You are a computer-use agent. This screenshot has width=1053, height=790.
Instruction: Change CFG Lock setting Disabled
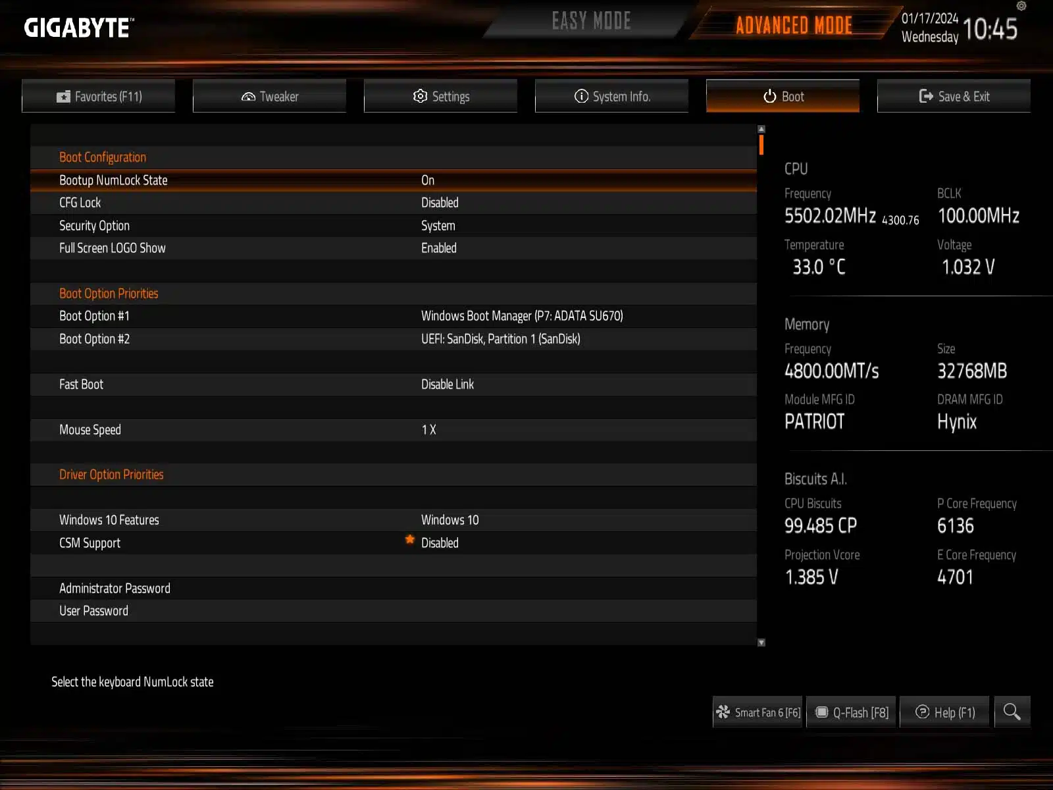pyautogui.click(x=440, y=203)
